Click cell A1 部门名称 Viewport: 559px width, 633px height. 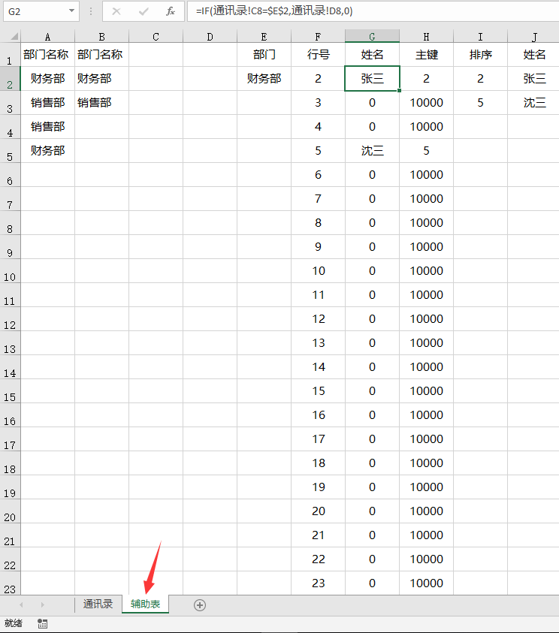(x=47, y=55)
